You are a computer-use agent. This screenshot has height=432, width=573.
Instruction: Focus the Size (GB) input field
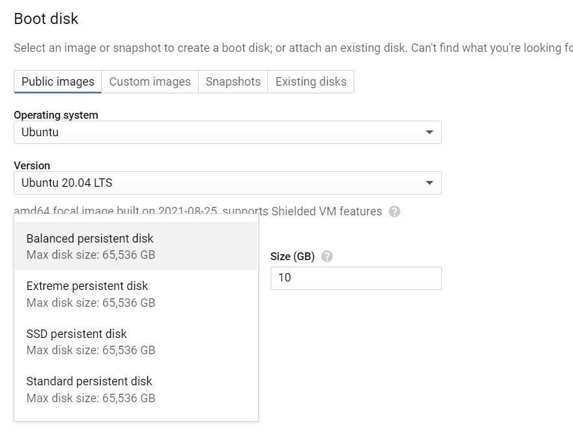pyautogui.click(x=356, y=278)
